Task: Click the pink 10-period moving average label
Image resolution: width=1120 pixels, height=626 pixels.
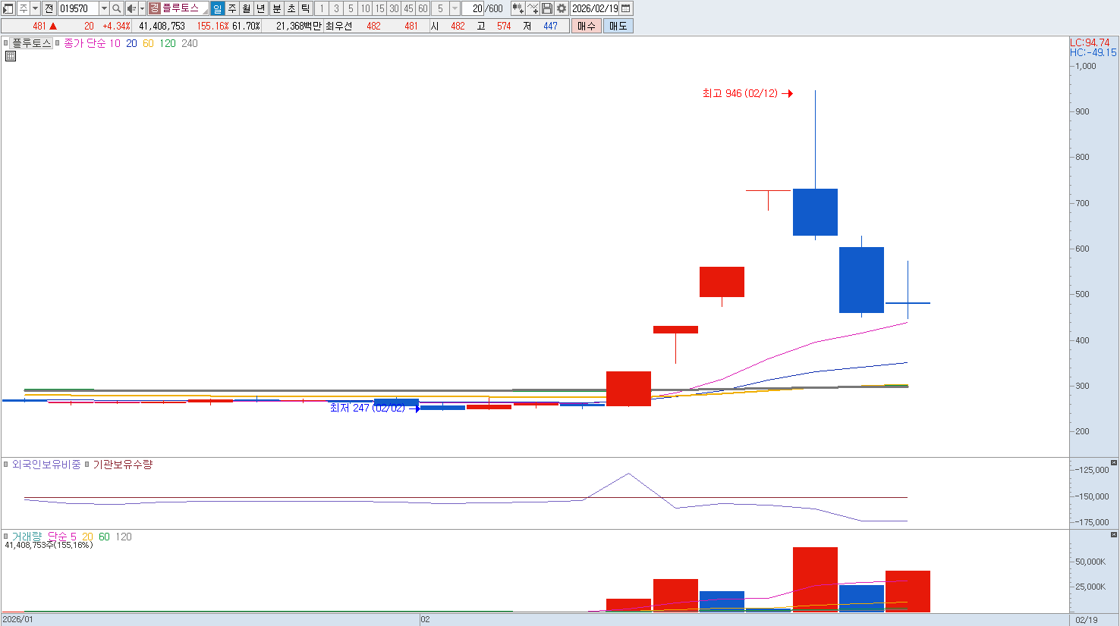Action: click(115, 43)
